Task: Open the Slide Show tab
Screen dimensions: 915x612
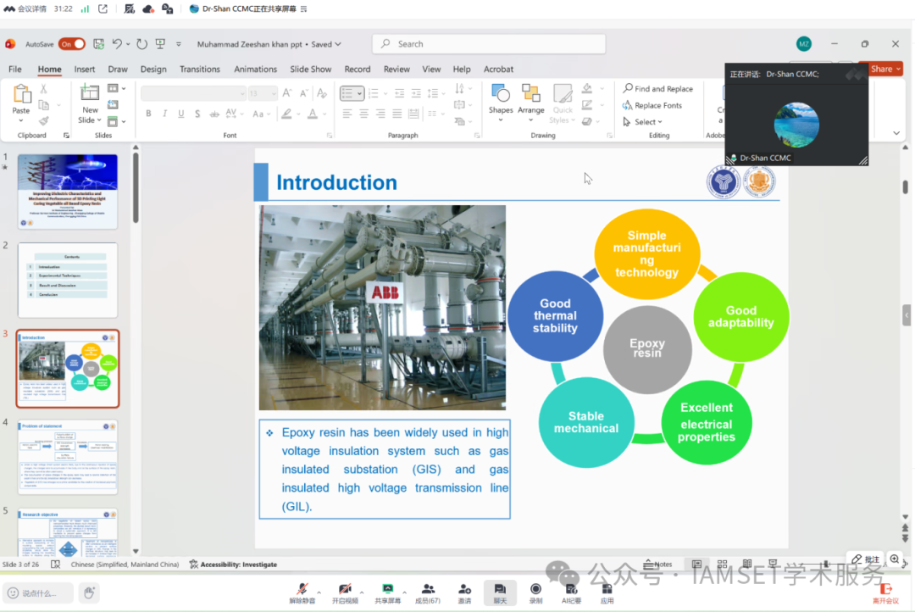Action: [310, 70]
